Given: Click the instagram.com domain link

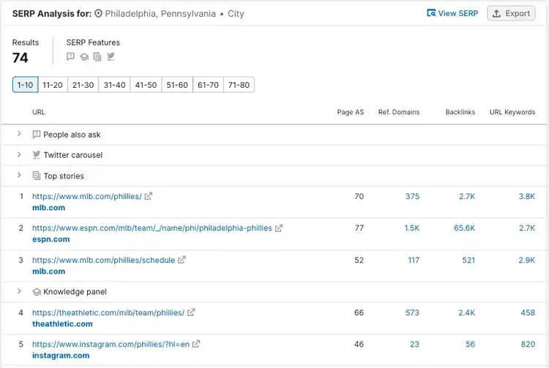Looking at the screenshot, I should coord(61,356).
